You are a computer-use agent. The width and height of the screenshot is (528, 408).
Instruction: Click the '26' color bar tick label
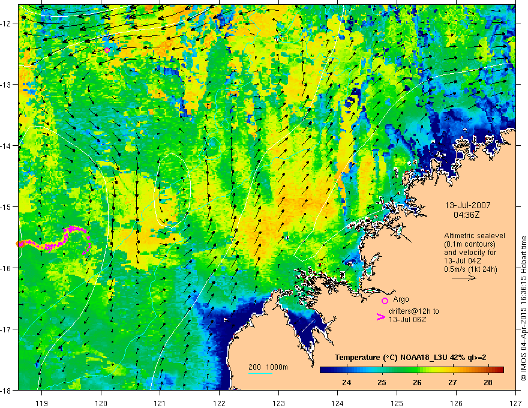click(417, 382)
